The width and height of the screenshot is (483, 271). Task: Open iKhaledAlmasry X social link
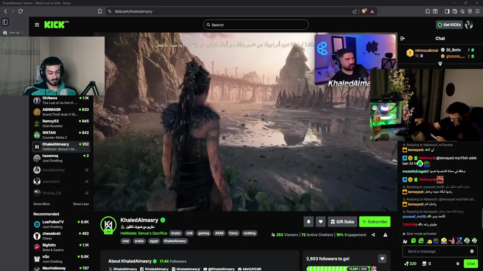point(123,269)
